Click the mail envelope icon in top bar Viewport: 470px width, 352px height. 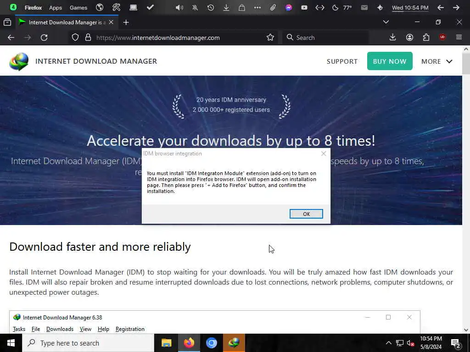(x=364, y=7)
